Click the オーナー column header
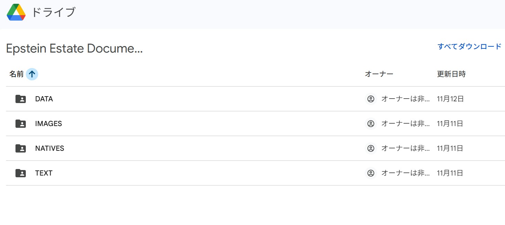The width and height of the screenshot is (505, 225). [x=379, y=74]
